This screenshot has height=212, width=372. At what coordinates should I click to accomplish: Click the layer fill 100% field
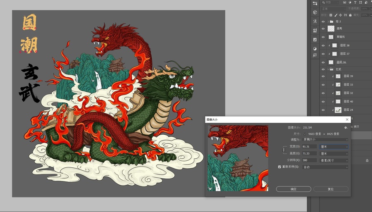click(365, 15)
